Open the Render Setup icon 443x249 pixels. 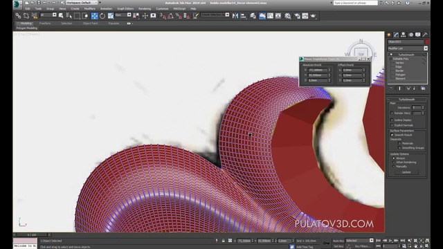pos(297,16)
